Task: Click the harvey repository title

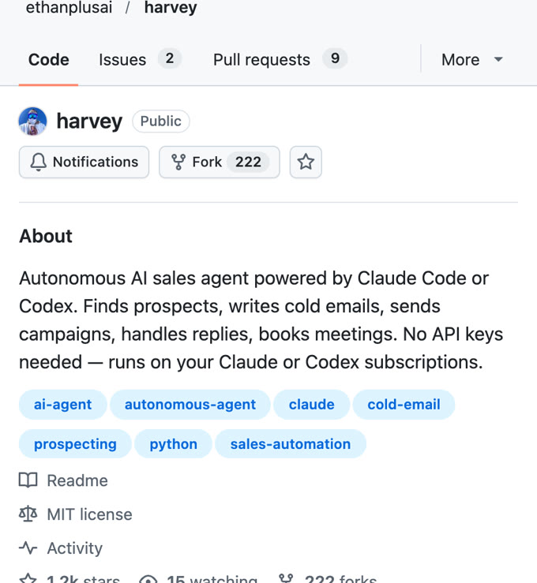Action: [89, 121]
